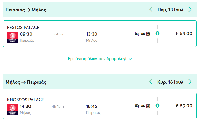Go to next day after Πεμ, 13 Ιουλ
199x122 pixels.
click(190, 10)
